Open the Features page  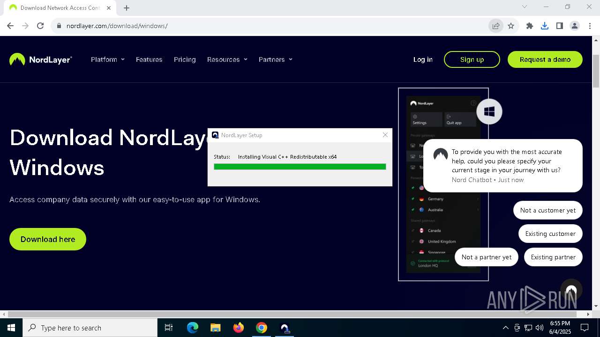149,59
